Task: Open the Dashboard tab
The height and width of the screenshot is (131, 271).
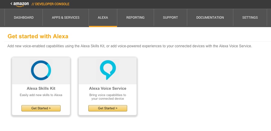Action: tap(24, 17)
